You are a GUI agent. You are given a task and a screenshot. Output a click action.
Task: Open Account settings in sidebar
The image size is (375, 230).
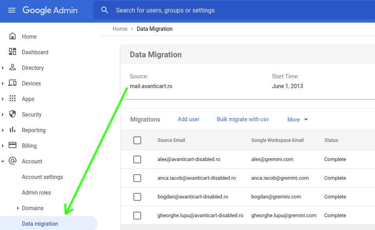(42, 177)
